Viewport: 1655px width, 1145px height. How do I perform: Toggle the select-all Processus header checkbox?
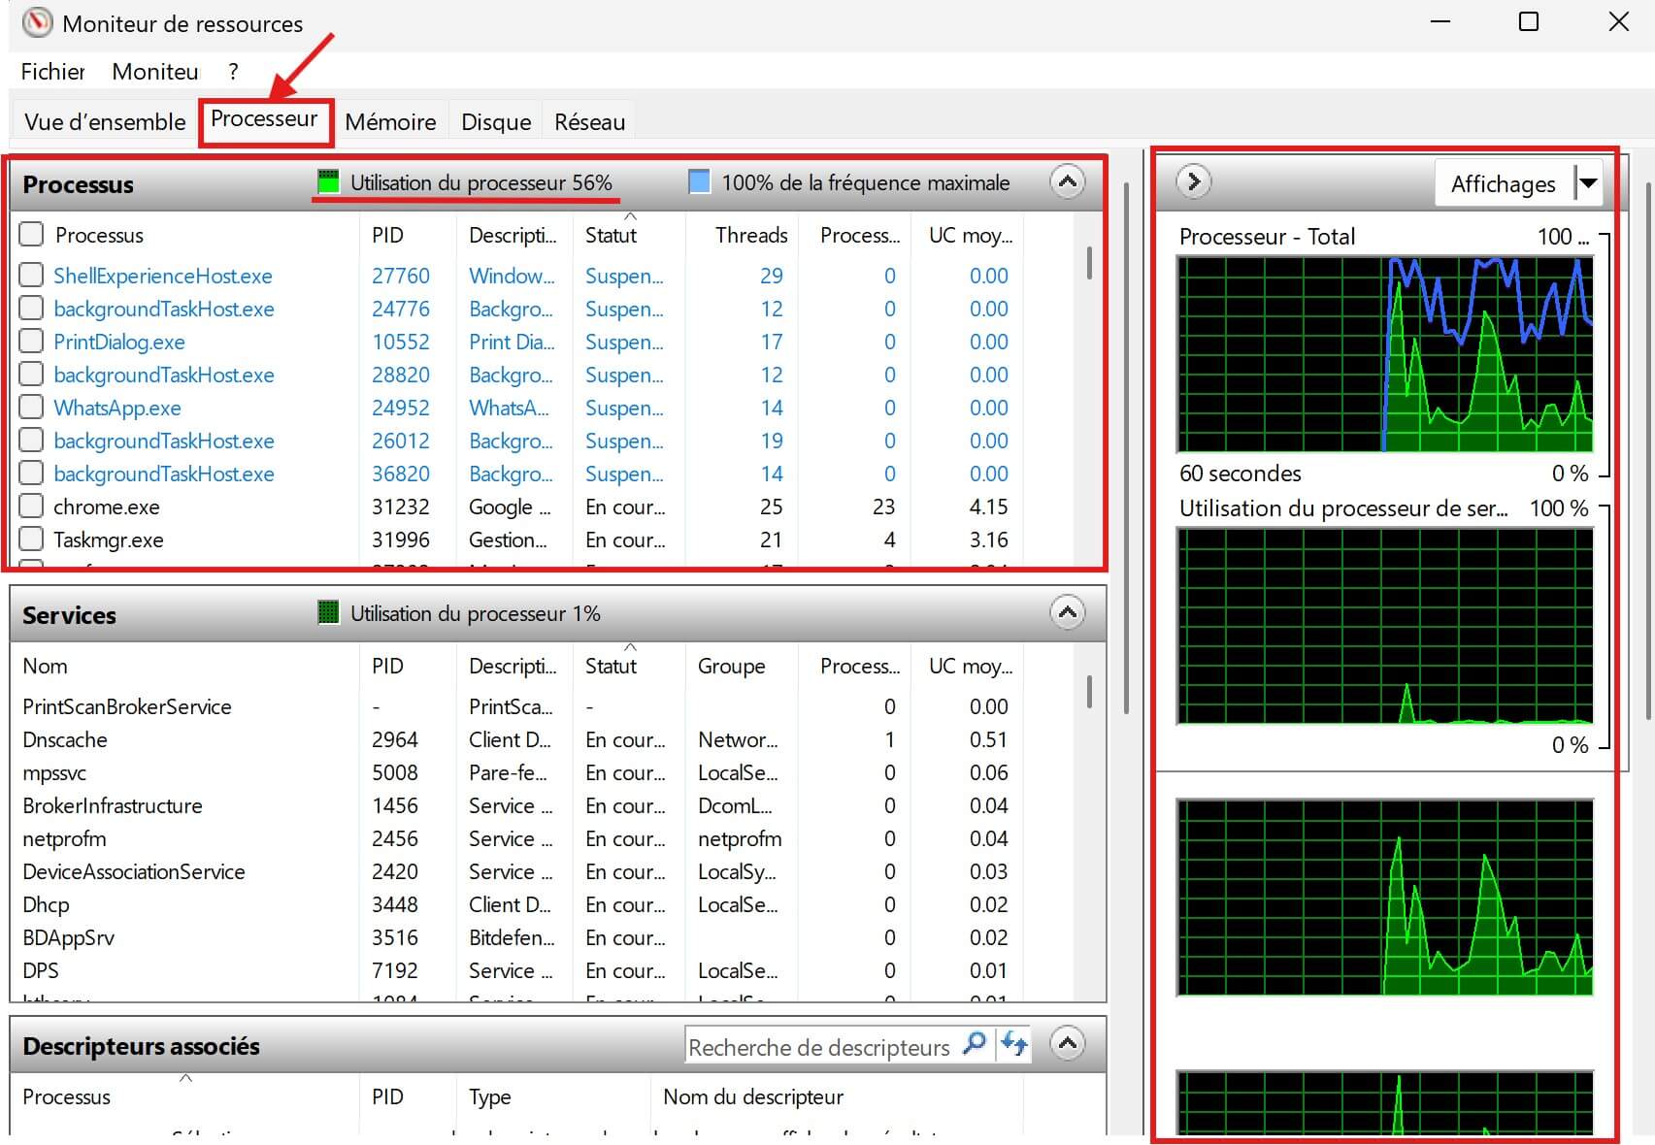point(31,234)
